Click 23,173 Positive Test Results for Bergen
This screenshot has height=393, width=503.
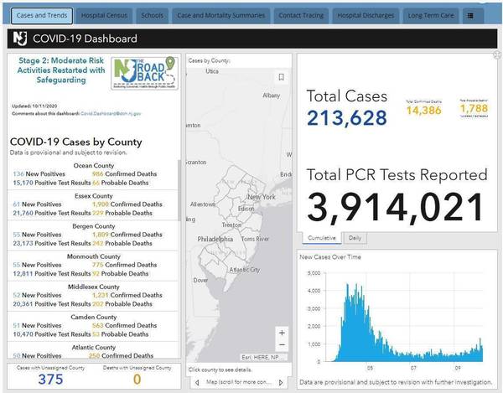coord(52,243)
